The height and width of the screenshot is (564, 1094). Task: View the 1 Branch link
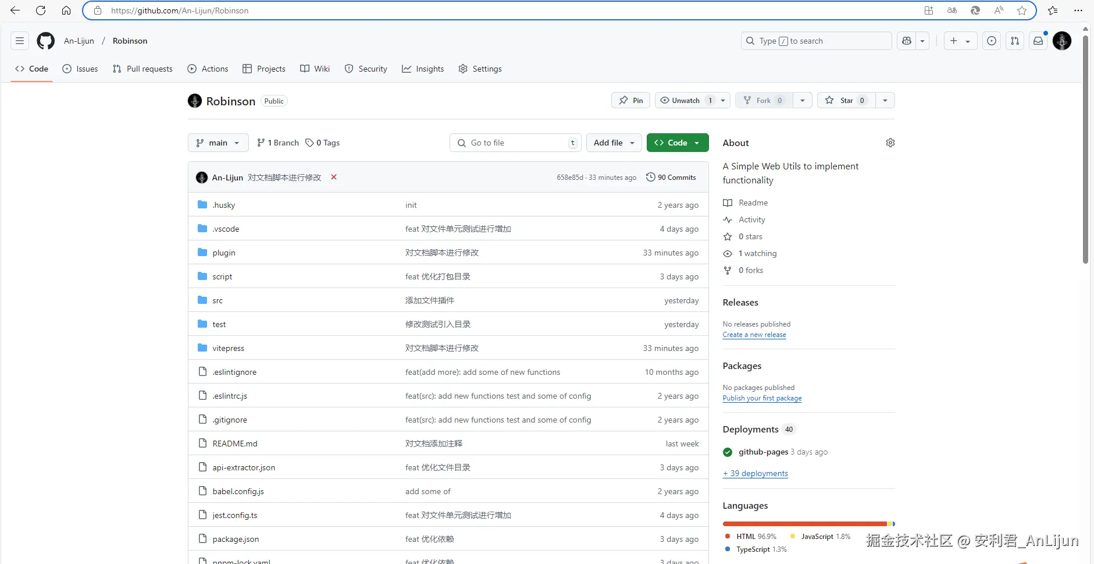pyautogui.click(x=277, y=143)
